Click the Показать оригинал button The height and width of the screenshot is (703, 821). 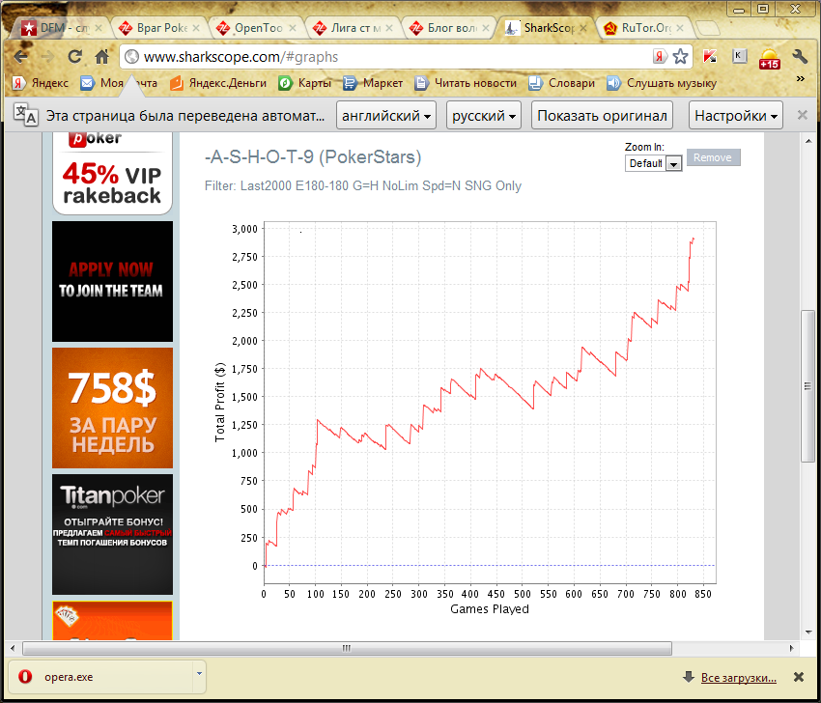tap(602, 115)
